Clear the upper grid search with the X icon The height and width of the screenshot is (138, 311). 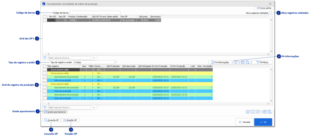(x=94, y=58)
